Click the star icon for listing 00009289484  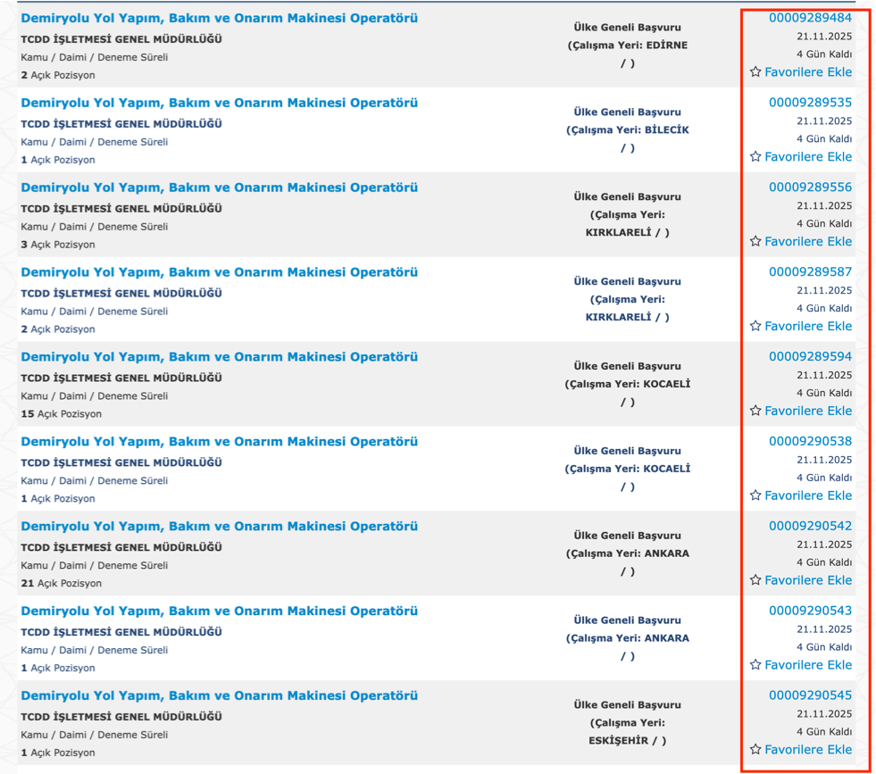pyautogui.click(x=755, y=72)
